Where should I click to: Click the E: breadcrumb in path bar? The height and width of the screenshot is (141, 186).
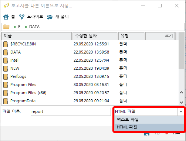click(x=20, y=27)
